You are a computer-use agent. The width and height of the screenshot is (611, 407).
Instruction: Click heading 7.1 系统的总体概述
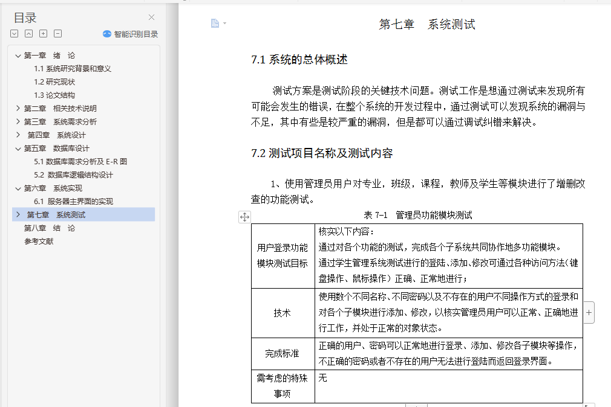point(299,60)
